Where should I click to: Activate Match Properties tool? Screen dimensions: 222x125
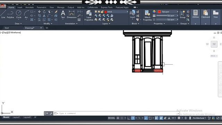[x=147, y=15]
